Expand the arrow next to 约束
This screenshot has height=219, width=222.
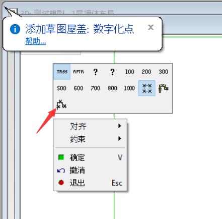(119, 139)
